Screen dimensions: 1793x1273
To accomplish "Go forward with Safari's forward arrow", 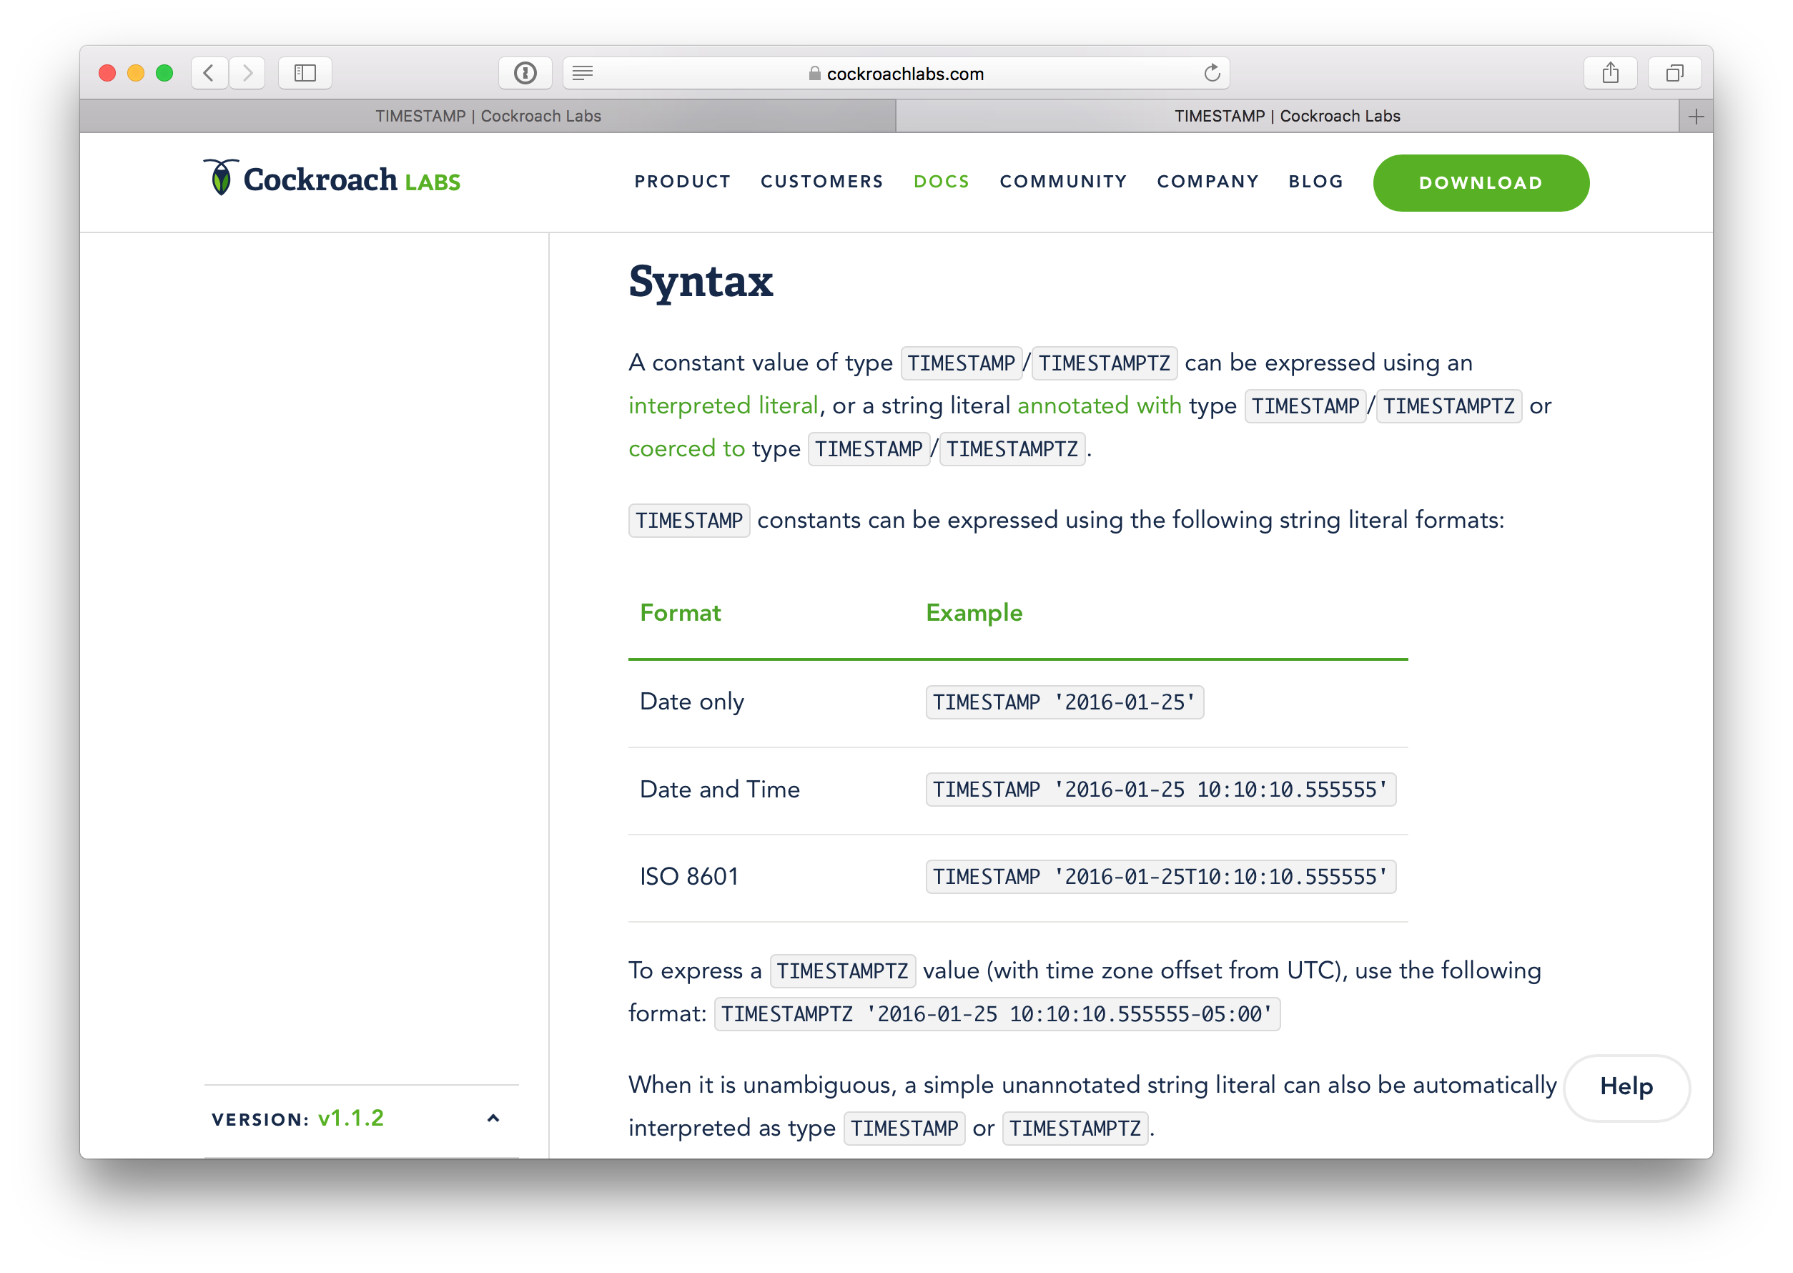I will pyautogui.click(x=247, y=73).
